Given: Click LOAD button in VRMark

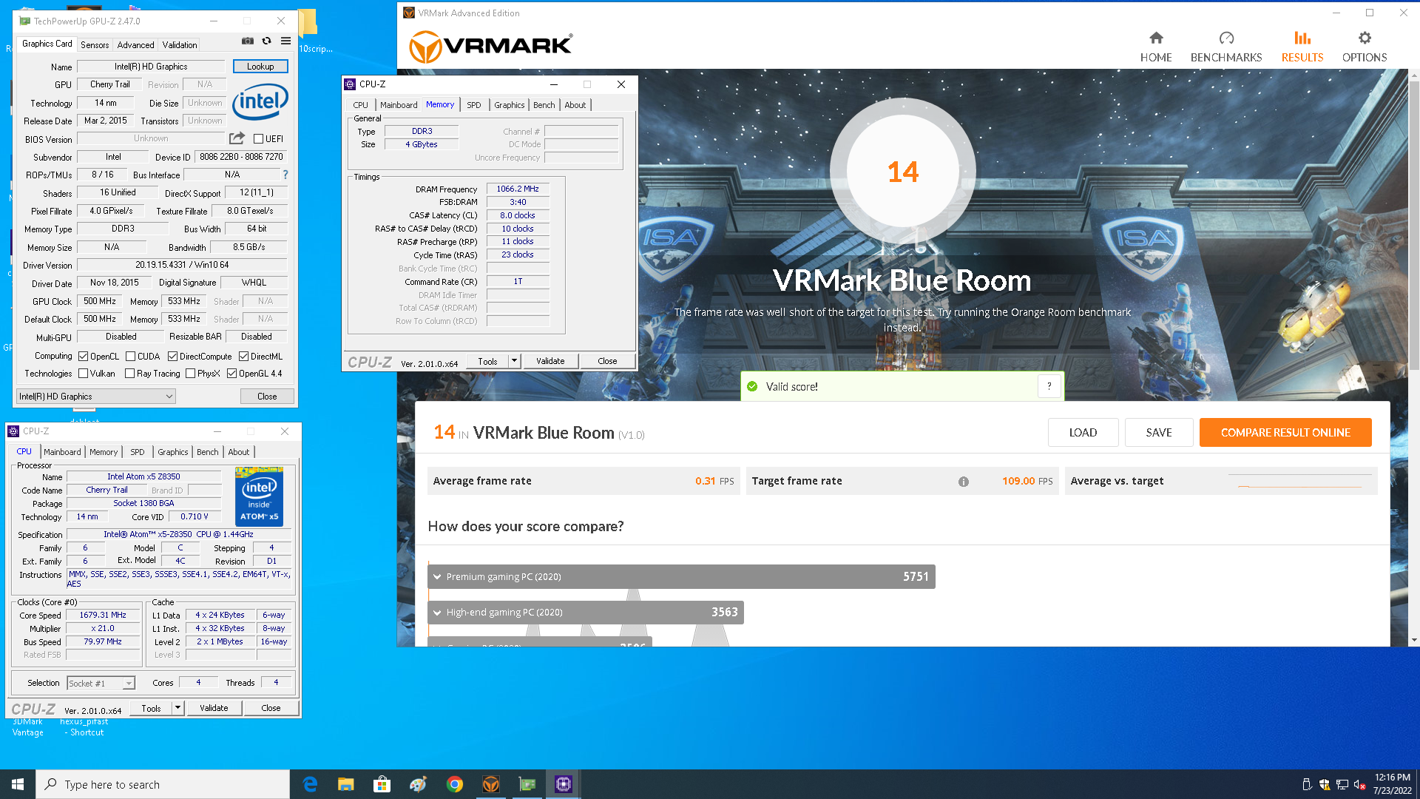Looking at the screenshot, I should tap(1083, 432).
